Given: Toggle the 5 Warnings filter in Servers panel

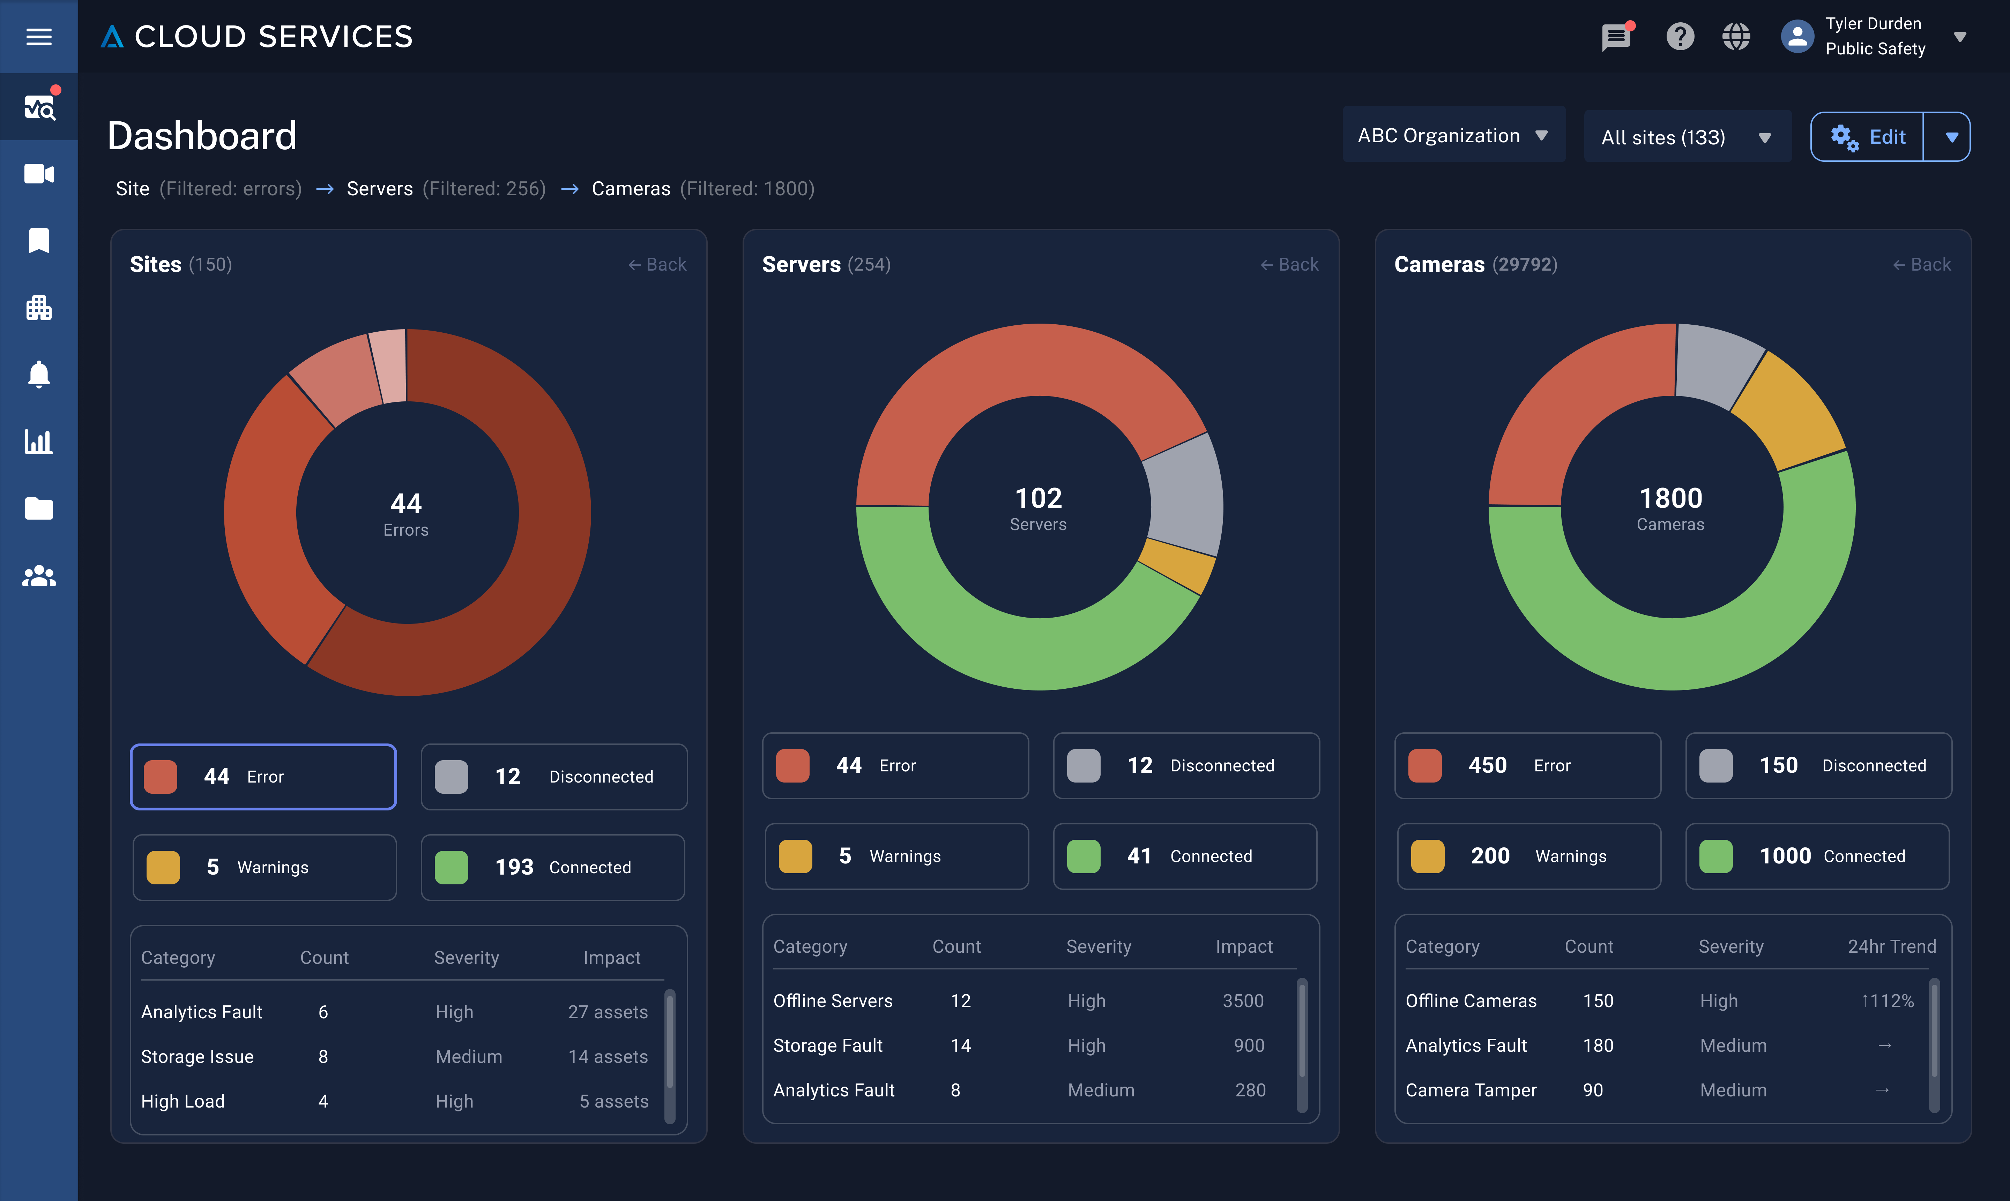Looking at the screenshot, I should coord(896,856).
